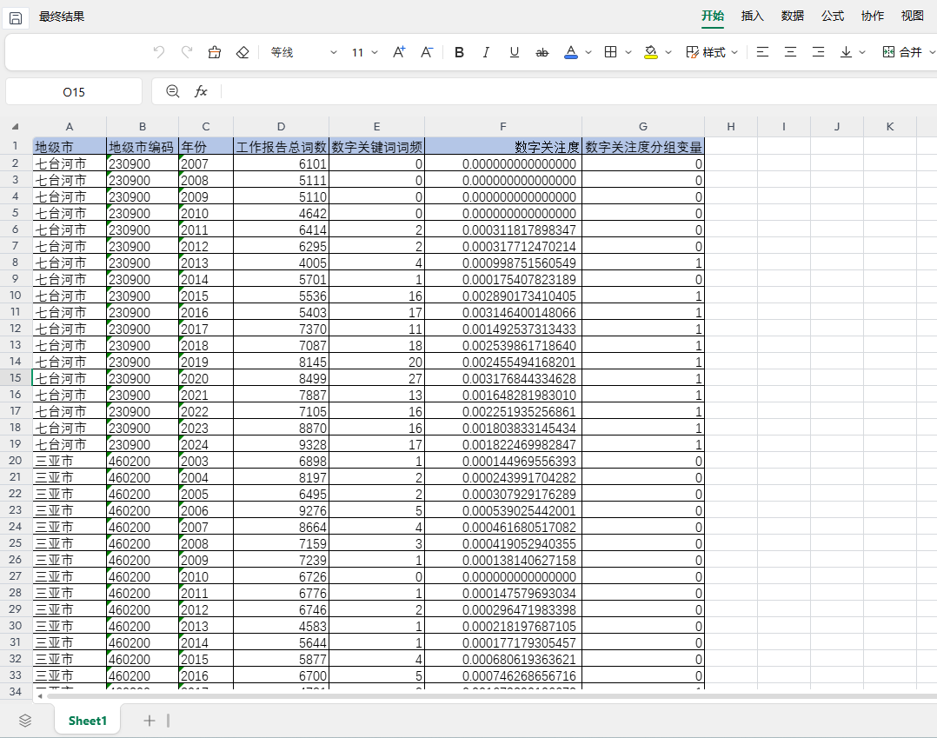
Task: Add a new sheet with the plus button
Action: pos(150,721)
